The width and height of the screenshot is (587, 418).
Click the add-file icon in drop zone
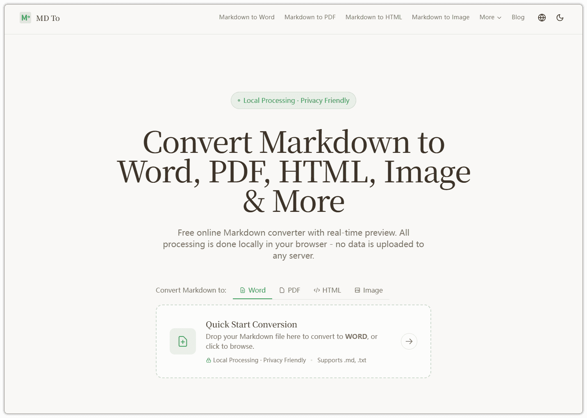coord(183,341)
